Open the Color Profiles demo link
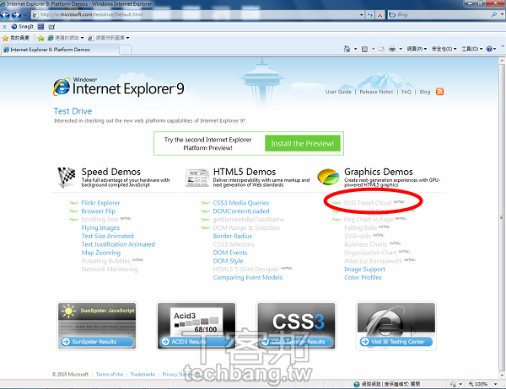Image resolution: width=506 pixels, height=389 pixels. 363,278
